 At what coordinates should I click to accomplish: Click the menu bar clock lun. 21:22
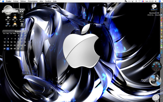pos(150,1)
